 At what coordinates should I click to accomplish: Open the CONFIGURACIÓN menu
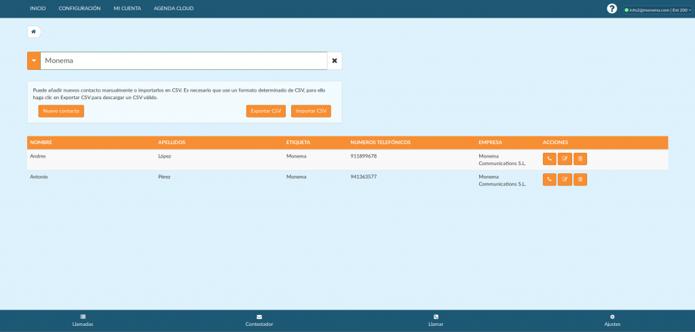pyautogui.click(x=80, y=8)
